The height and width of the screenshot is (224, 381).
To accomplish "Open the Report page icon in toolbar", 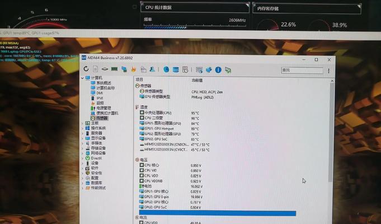I will (x=95, y=69).
